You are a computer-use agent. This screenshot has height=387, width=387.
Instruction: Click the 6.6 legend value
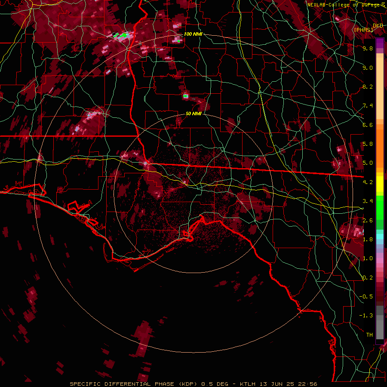368,125
